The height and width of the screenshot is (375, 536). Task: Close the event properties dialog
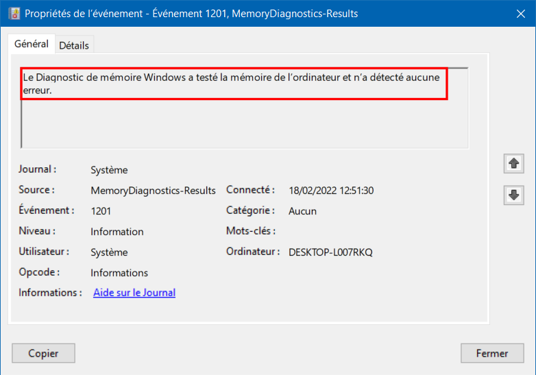521,14
